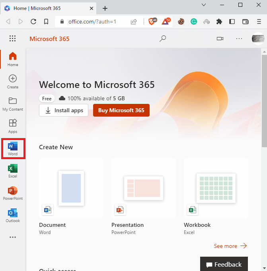Open Create in the sidebar
This screenshot has width=267, height=271.
13,82
